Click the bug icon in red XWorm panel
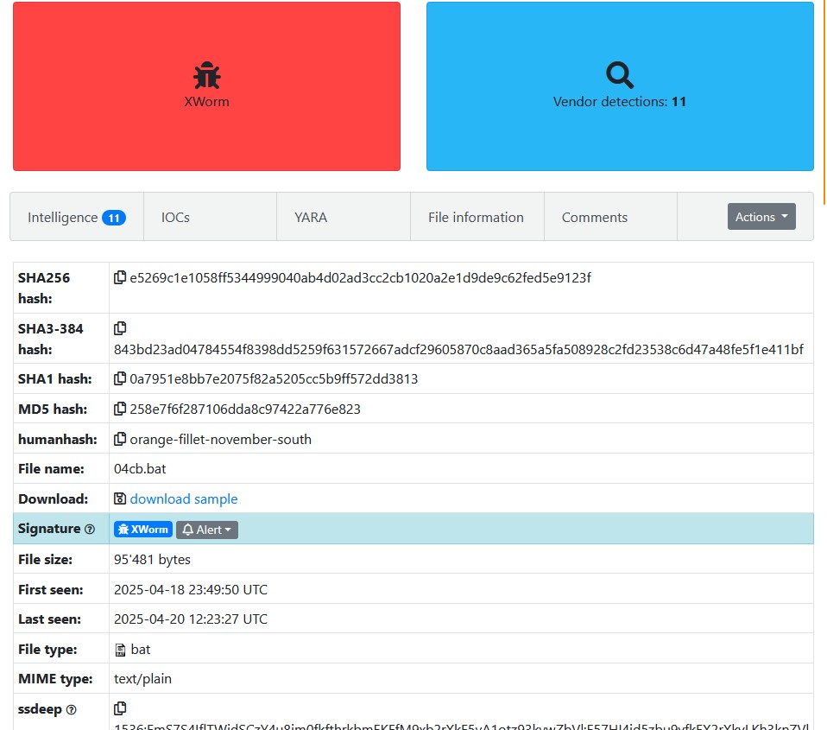 click(x=206, y=76)
